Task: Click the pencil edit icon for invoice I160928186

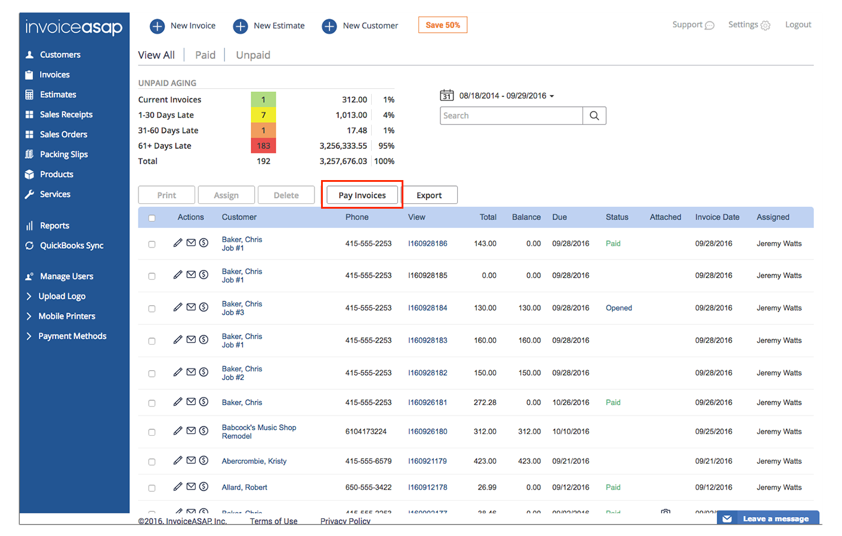Action: coord(178,243)
